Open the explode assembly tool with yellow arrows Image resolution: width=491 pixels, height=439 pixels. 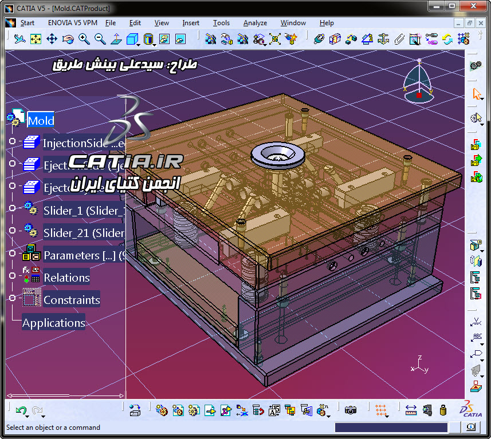[x=274, y=39]
